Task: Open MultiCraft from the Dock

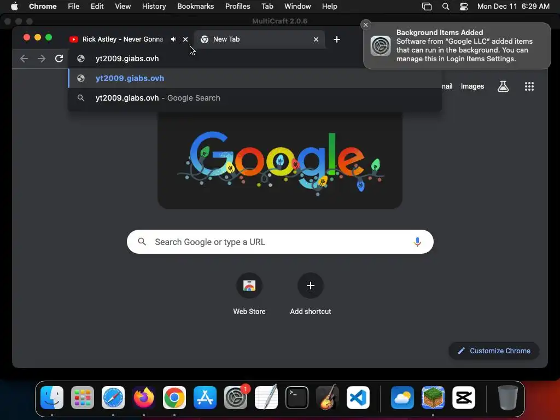Action: [x=433, y=398]
